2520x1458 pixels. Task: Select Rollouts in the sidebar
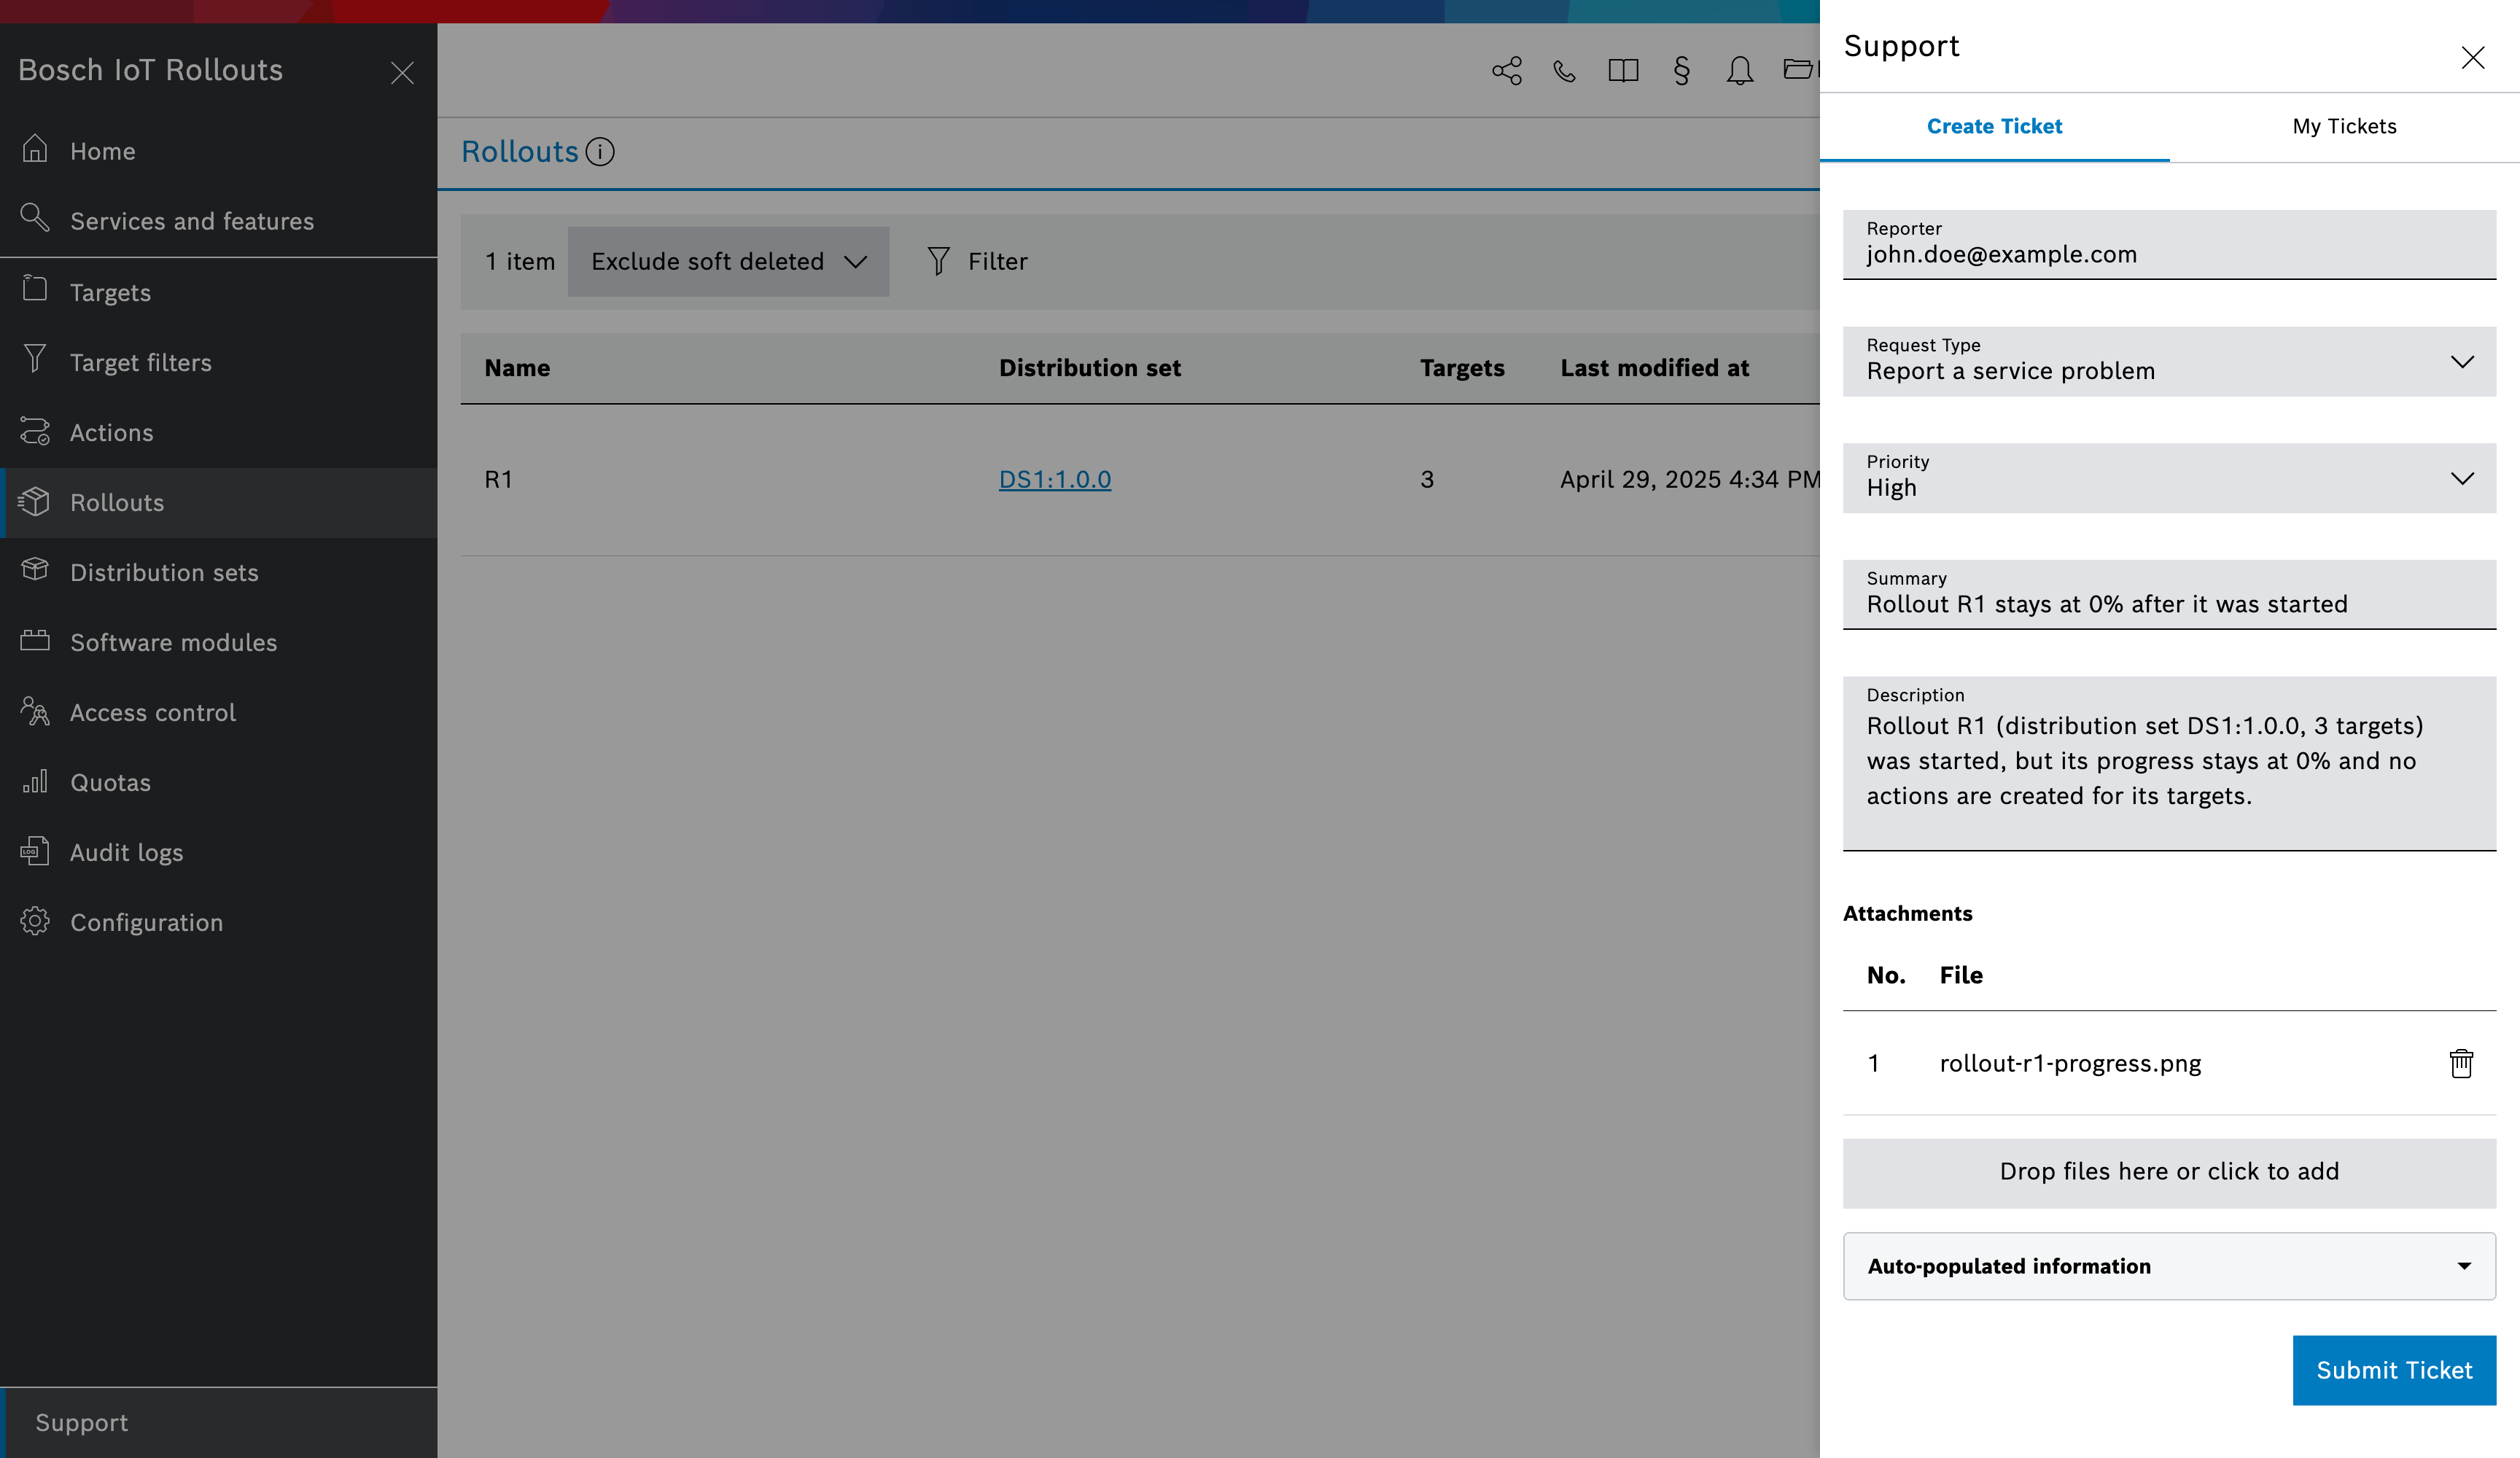218,502
